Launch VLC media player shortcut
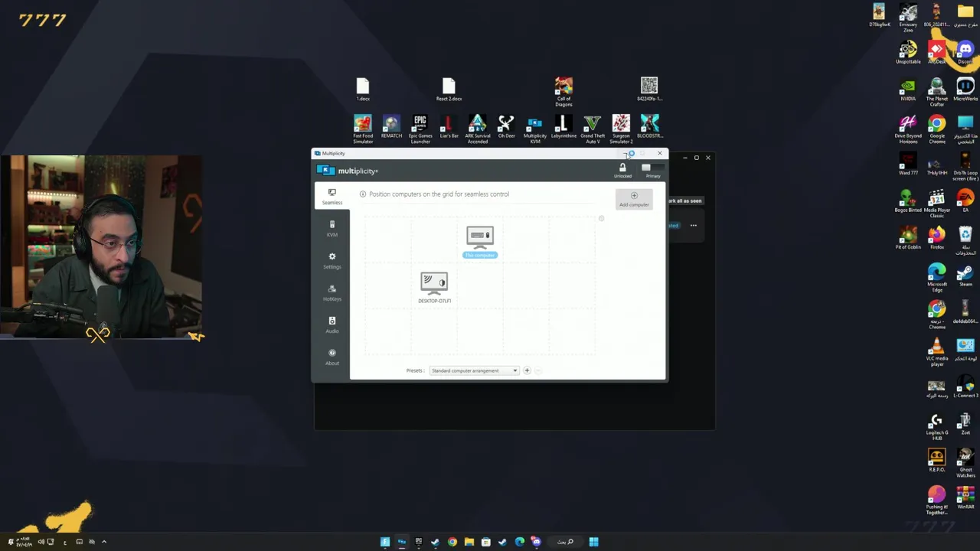The image size is (980, 551). (937, 351)
